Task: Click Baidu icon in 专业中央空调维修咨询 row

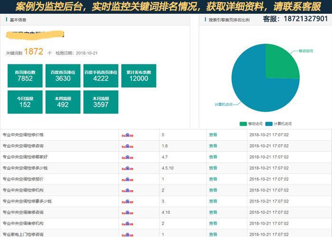Action: click(128, 212)
